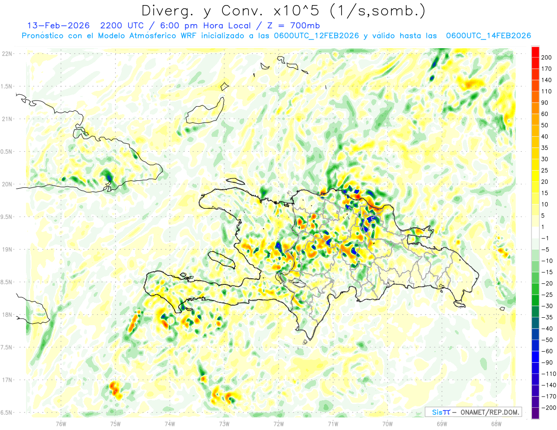Pick the dark purple swatch below the -200 label
The width and height of the screenshot is (557, 430).
(536, 413)
